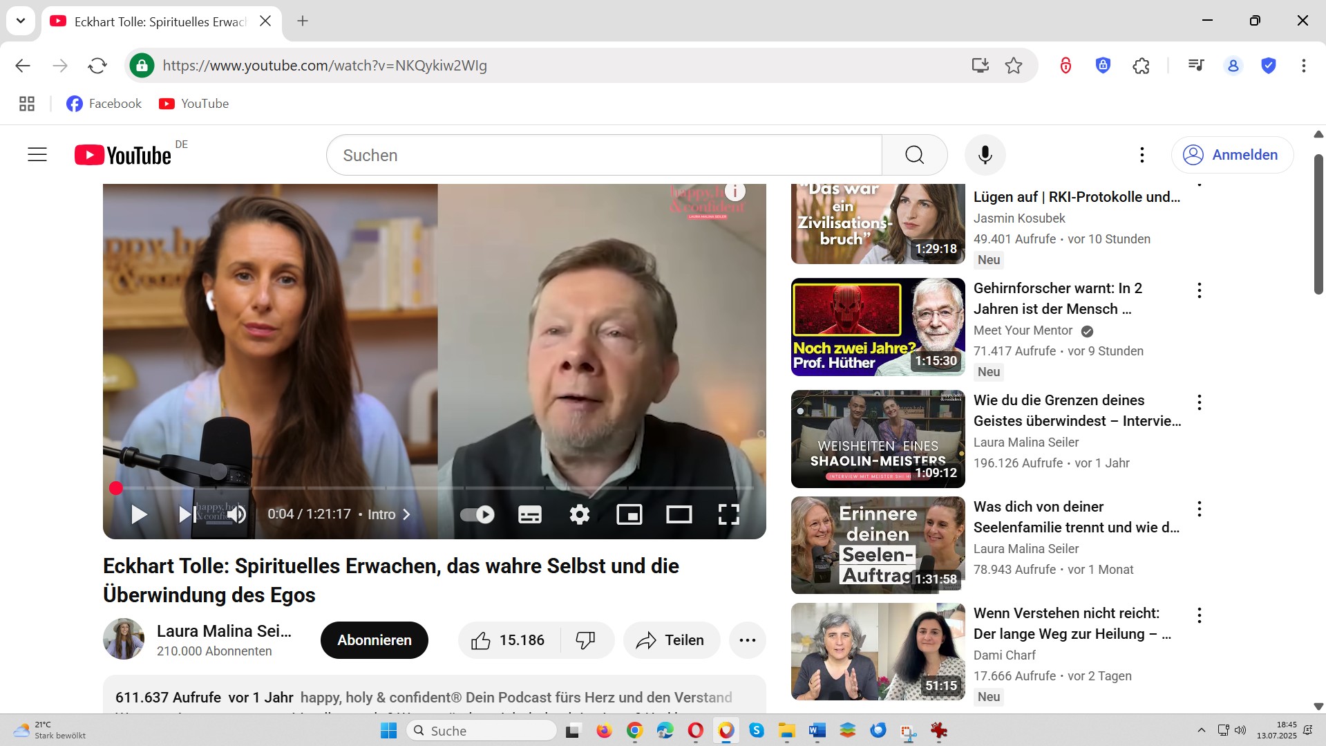Screen dimensions: 1326x746
Task: Open the Shaolin-Meister video thumbnail
Action: pyautogui.click(x=878, y=438)
